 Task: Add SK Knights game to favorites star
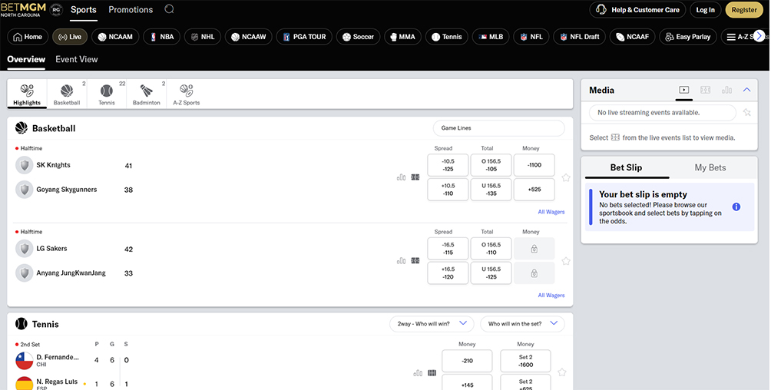pyautogui.click(x=566, y=177)
